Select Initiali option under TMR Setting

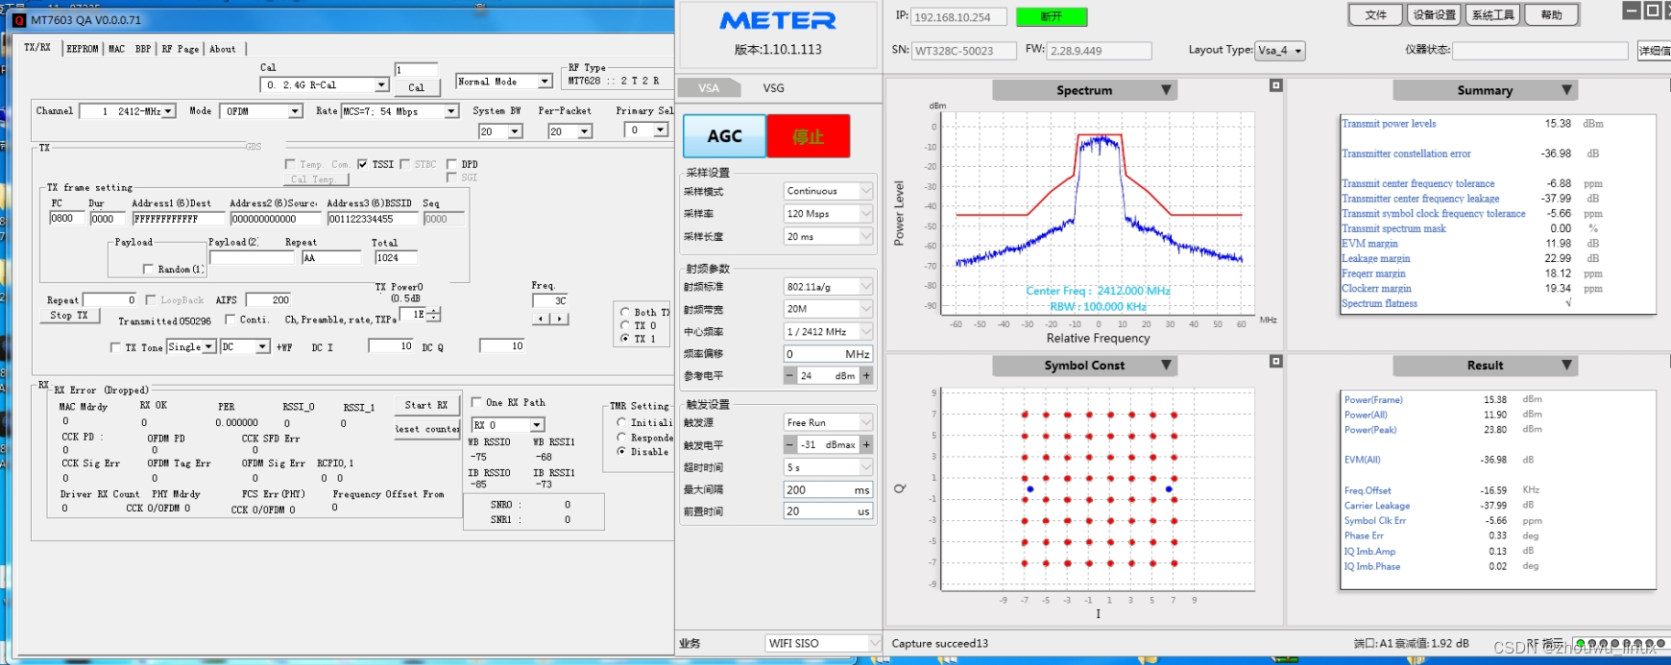tap(621, 422)
